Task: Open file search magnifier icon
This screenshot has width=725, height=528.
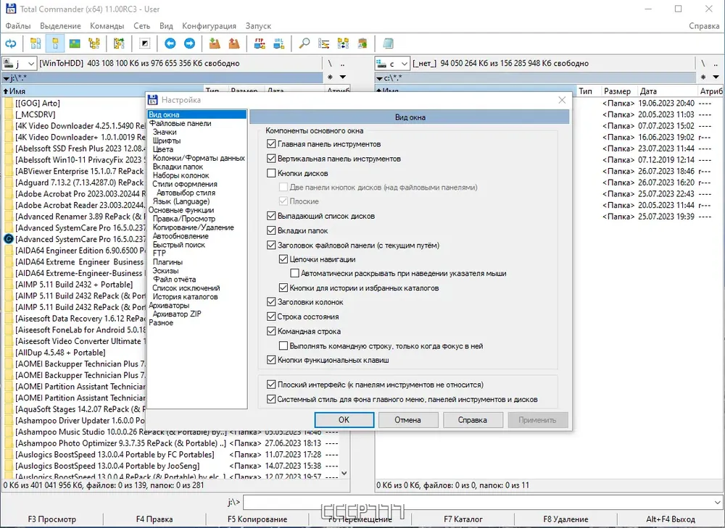Action: click(304, 44)
